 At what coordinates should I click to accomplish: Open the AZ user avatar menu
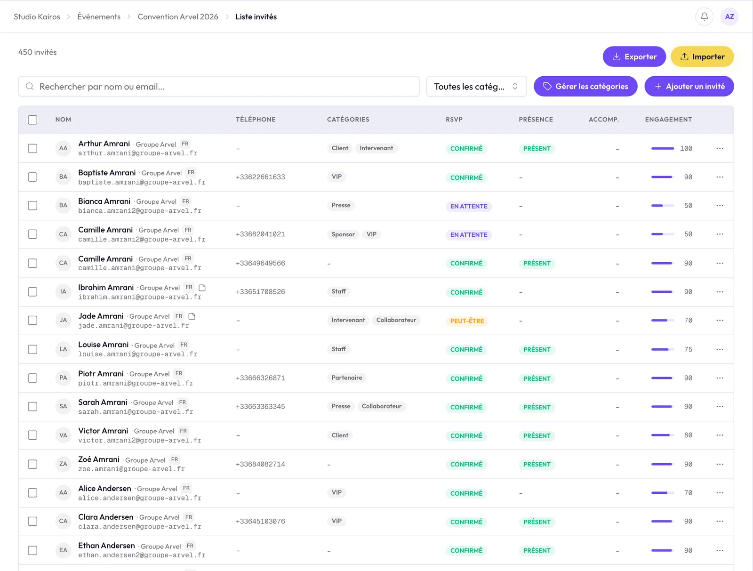point(729,16)
